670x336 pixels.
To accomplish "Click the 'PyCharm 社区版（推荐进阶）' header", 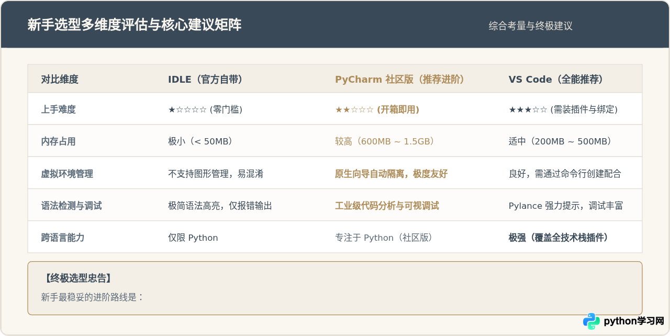I will 400,80.
